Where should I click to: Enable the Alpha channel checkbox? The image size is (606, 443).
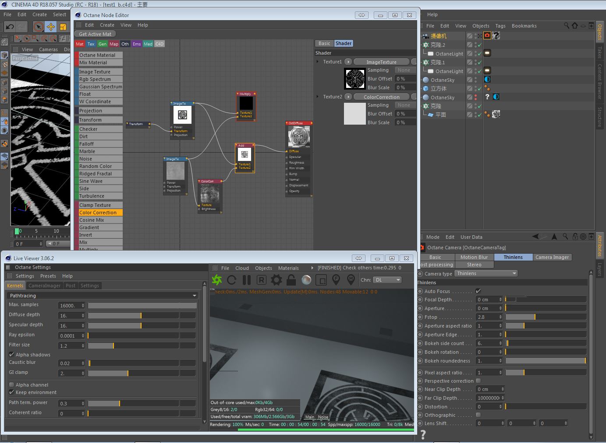(x=11, y=385)
